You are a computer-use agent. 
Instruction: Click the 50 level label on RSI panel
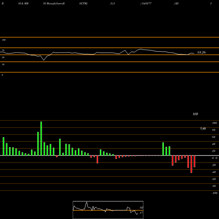3,57
